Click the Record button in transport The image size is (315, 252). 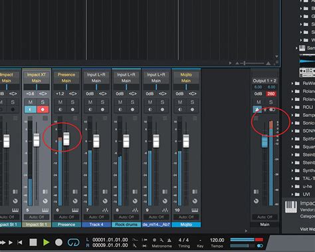(58, 242)
